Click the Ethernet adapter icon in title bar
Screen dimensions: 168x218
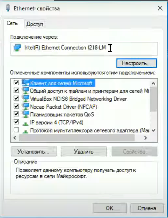tap(8, 8)
